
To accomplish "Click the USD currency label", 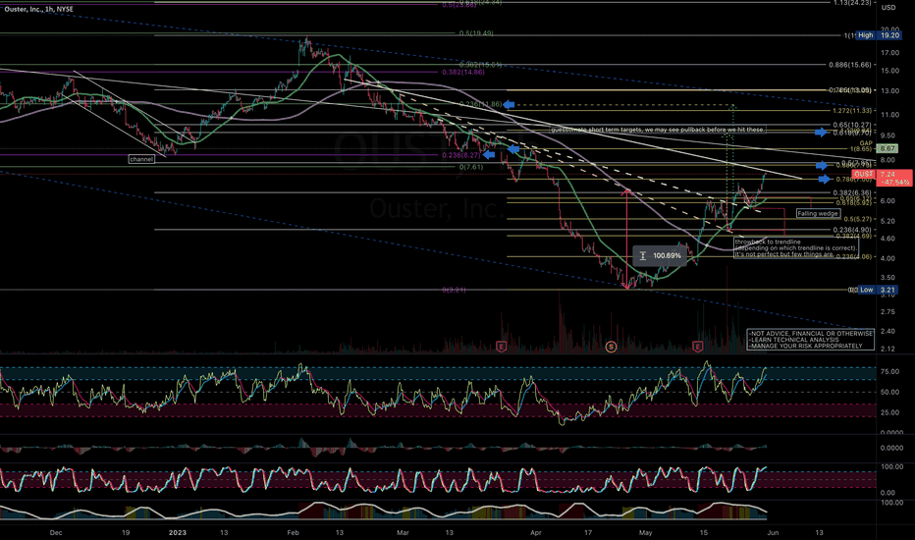I will [x=888, y=8].
